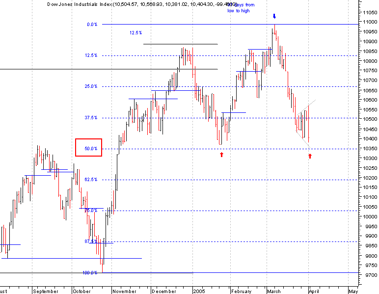Click the 2005 year label on the time axis
The width and height of the screenshot is (379, 294).
coord(199,292)
